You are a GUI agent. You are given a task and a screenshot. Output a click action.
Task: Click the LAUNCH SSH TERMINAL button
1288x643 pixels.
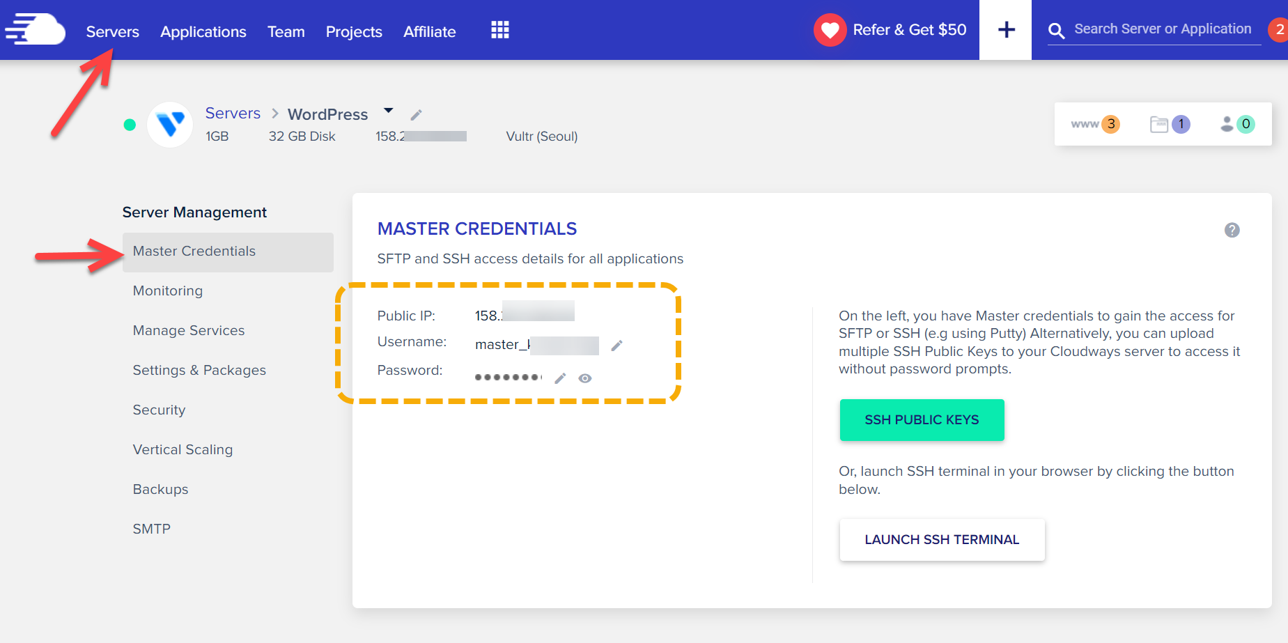(x=942, y=540)
